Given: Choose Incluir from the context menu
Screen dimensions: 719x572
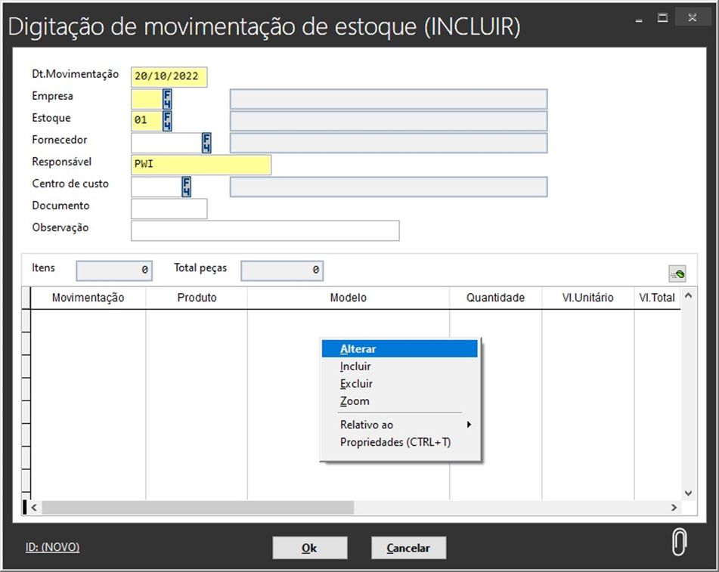Looking at the screenshot, I should click(x=399, y=366).
